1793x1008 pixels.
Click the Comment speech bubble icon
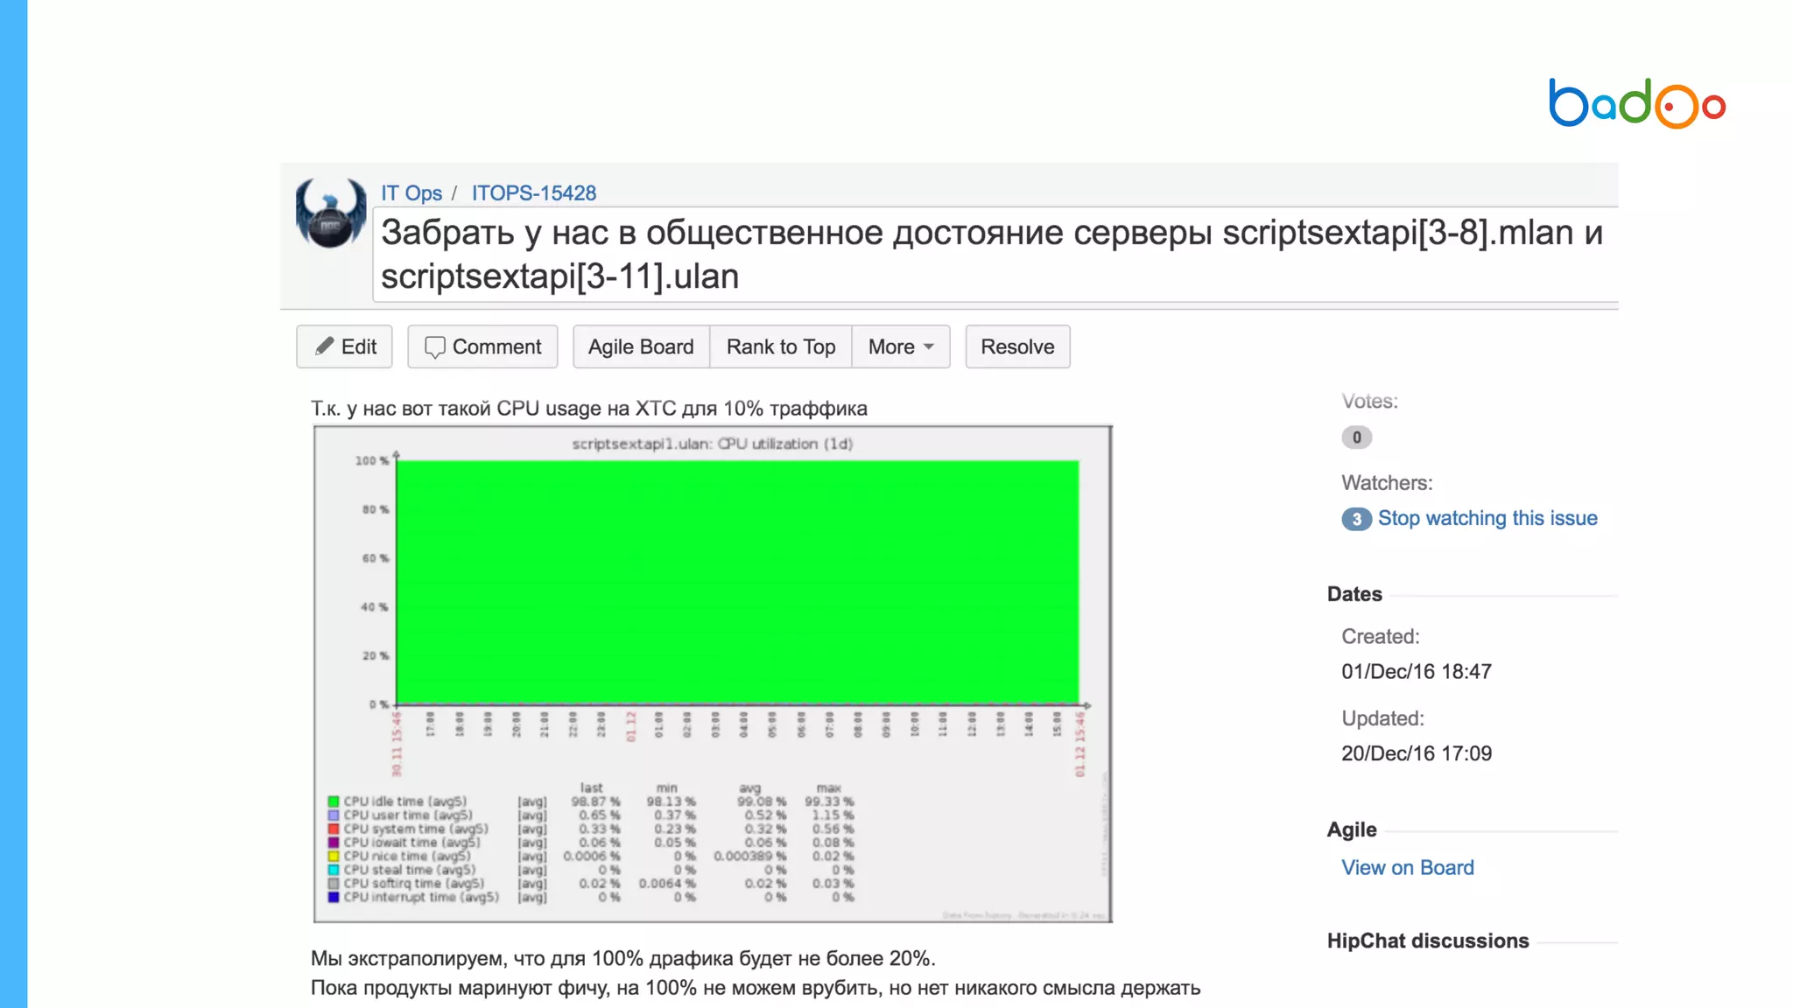click(434, 347)
